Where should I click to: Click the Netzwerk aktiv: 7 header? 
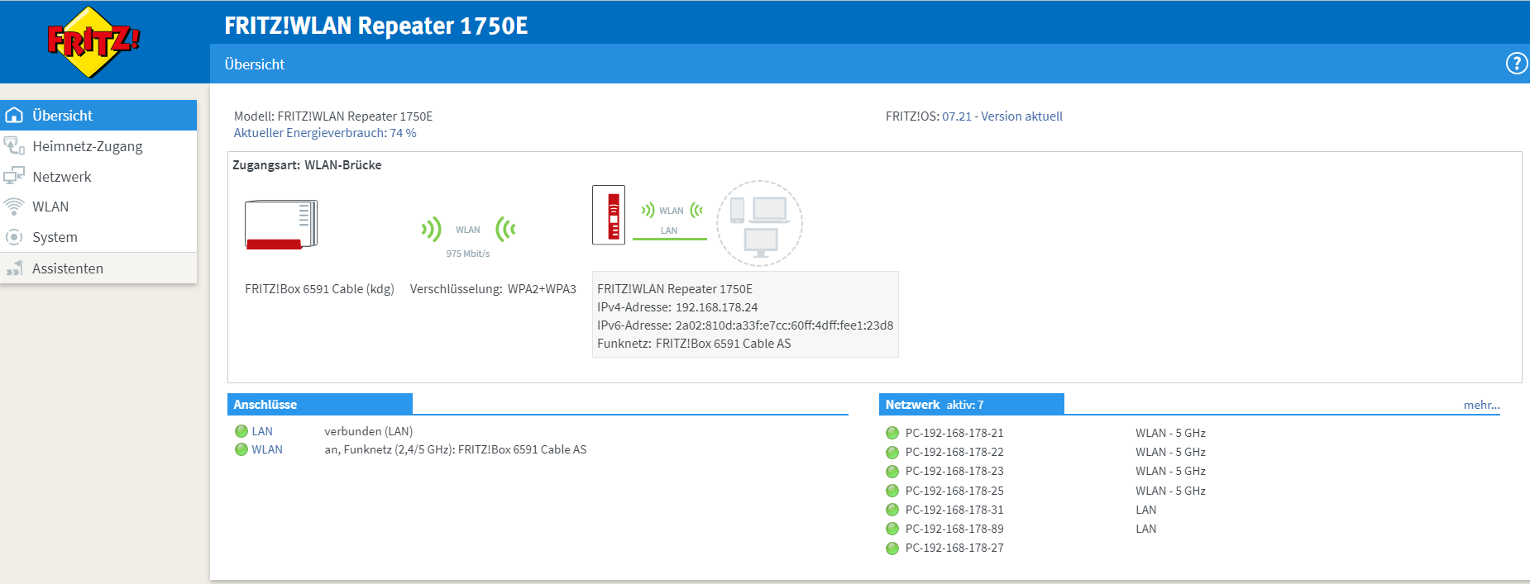tap(972, 404)
